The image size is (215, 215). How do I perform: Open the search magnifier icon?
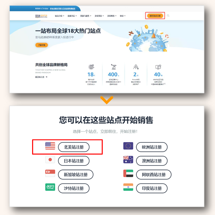click(168, 16)
